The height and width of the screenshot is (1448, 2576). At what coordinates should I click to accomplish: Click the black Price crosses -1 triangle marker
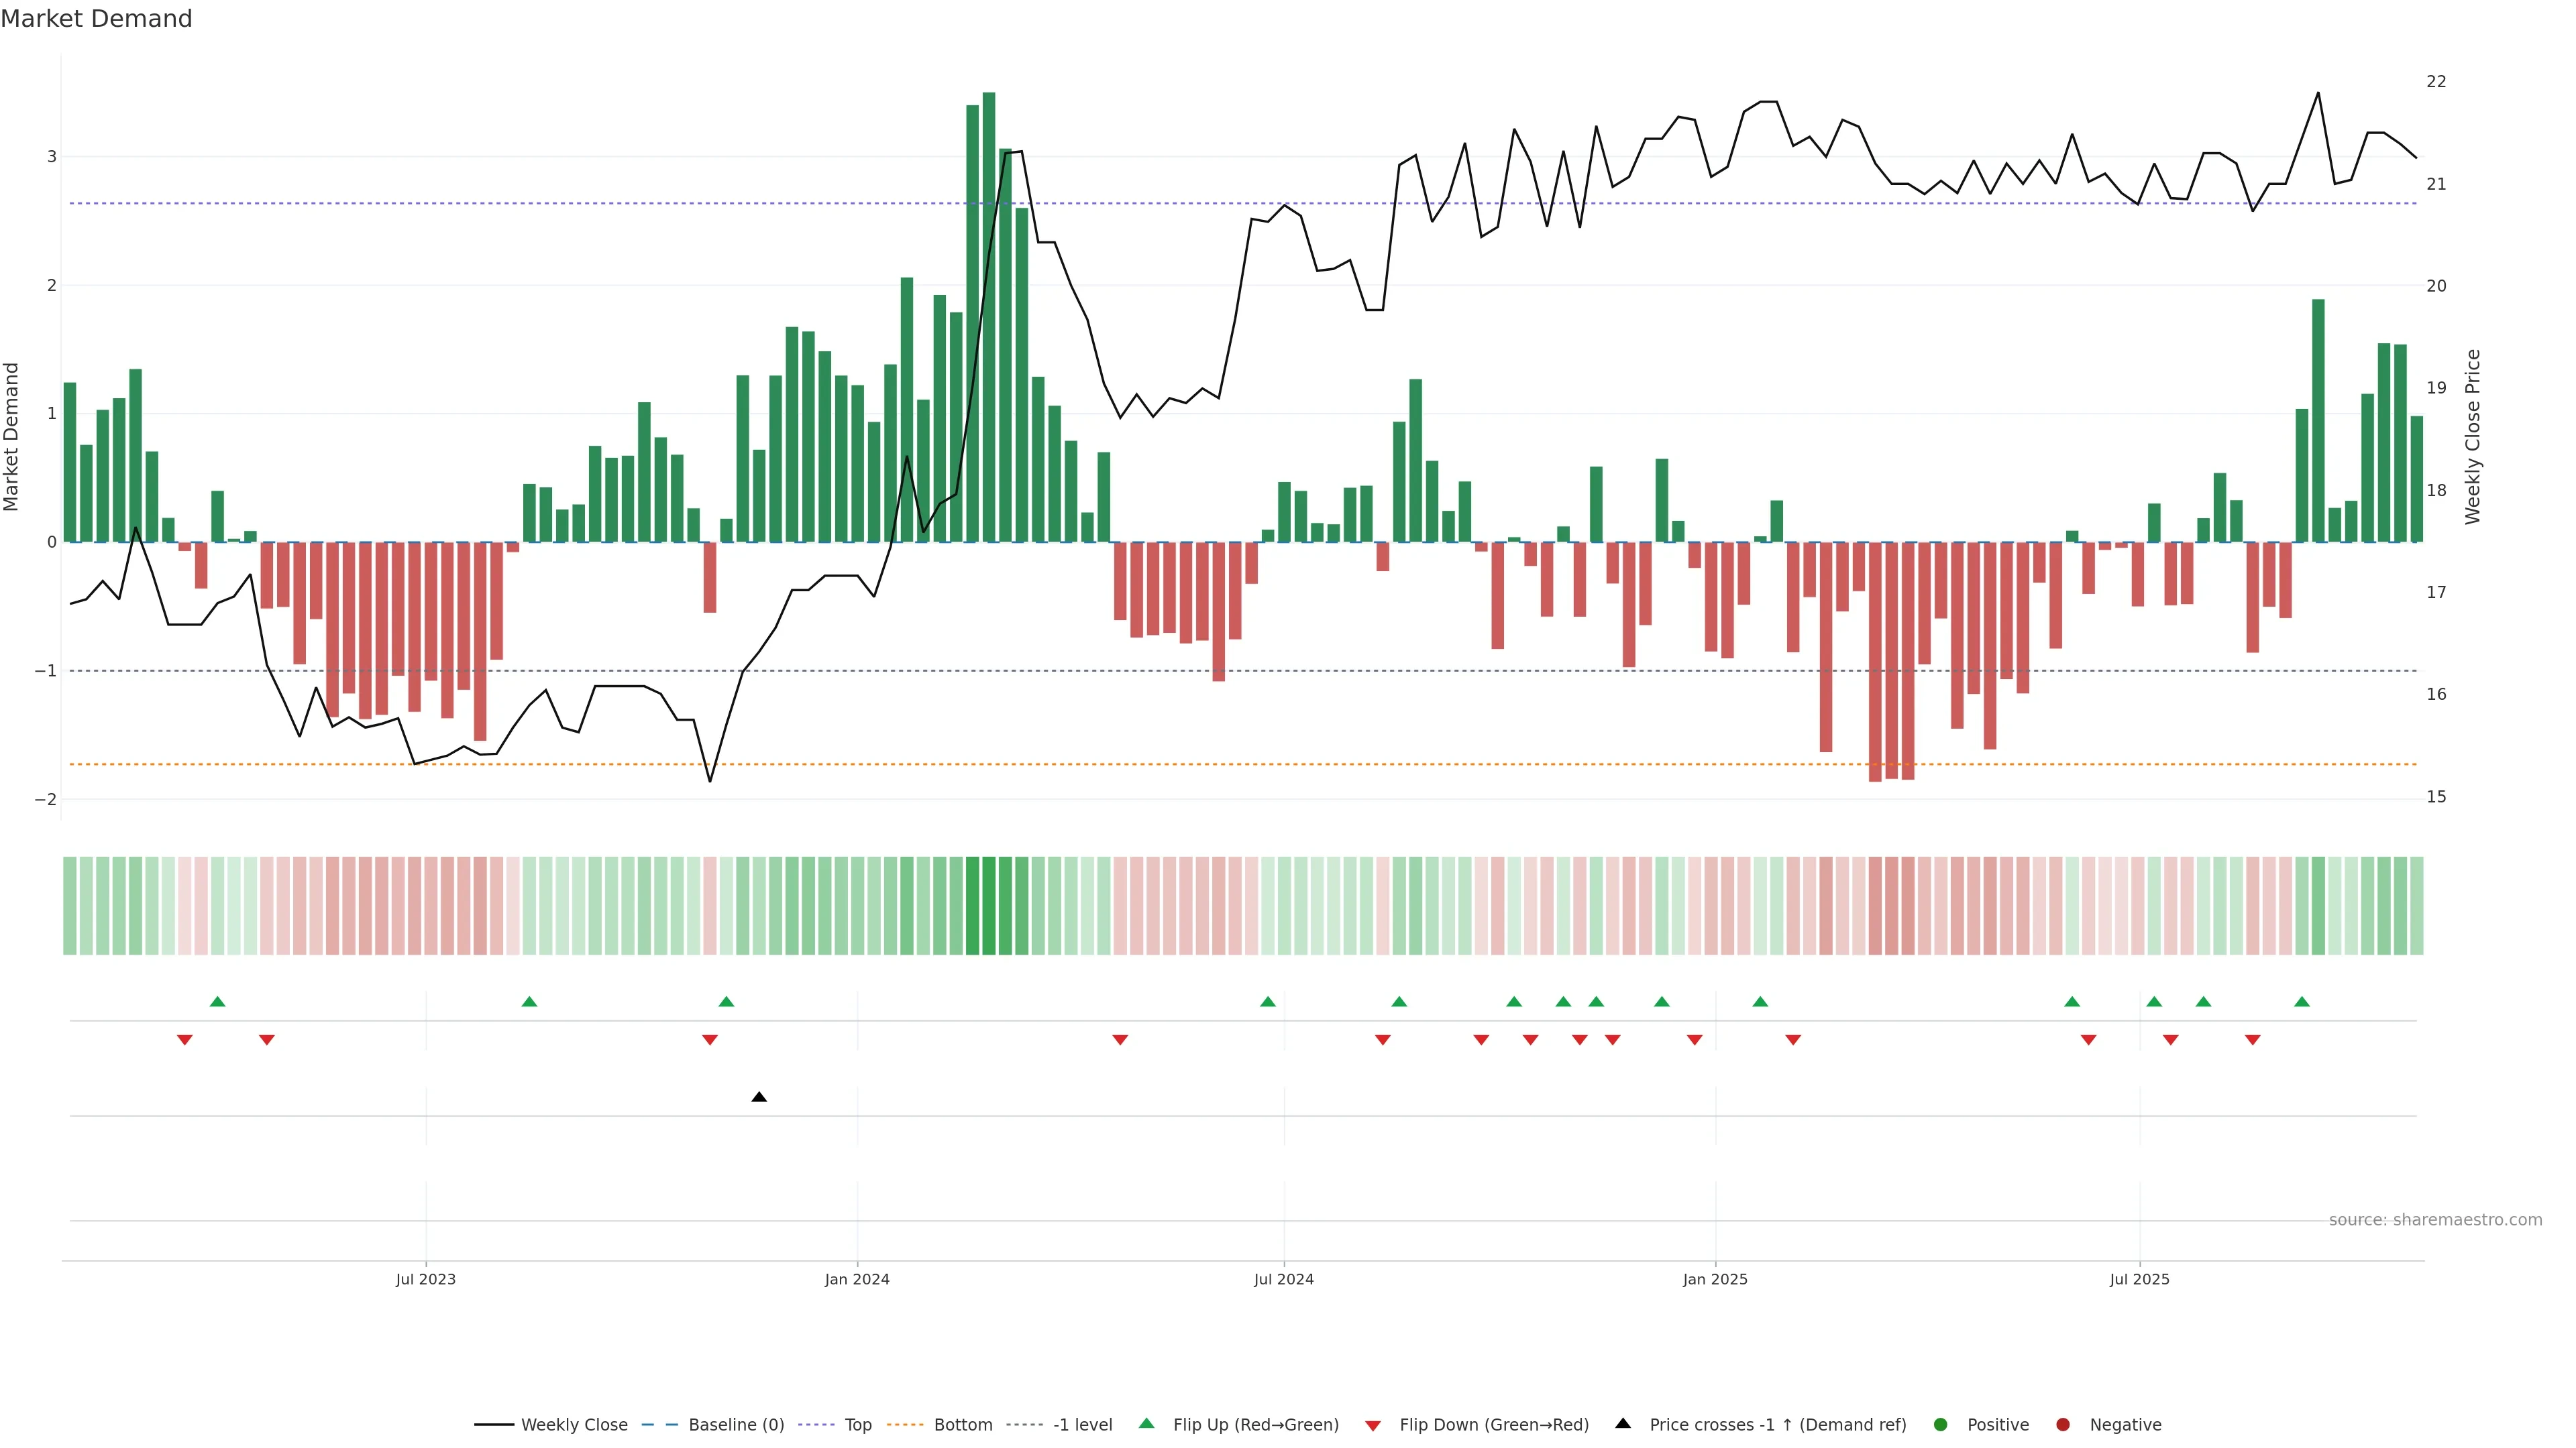(x=759, y=1097)
